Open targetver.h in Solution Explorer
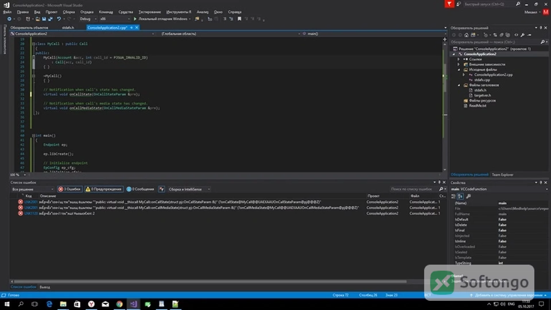Viewport: 551px width, 310px height. point(482,95)
